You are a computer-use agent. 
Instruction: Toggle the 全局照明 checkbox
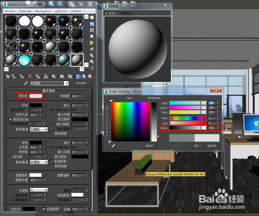click(x=44, y=209)
